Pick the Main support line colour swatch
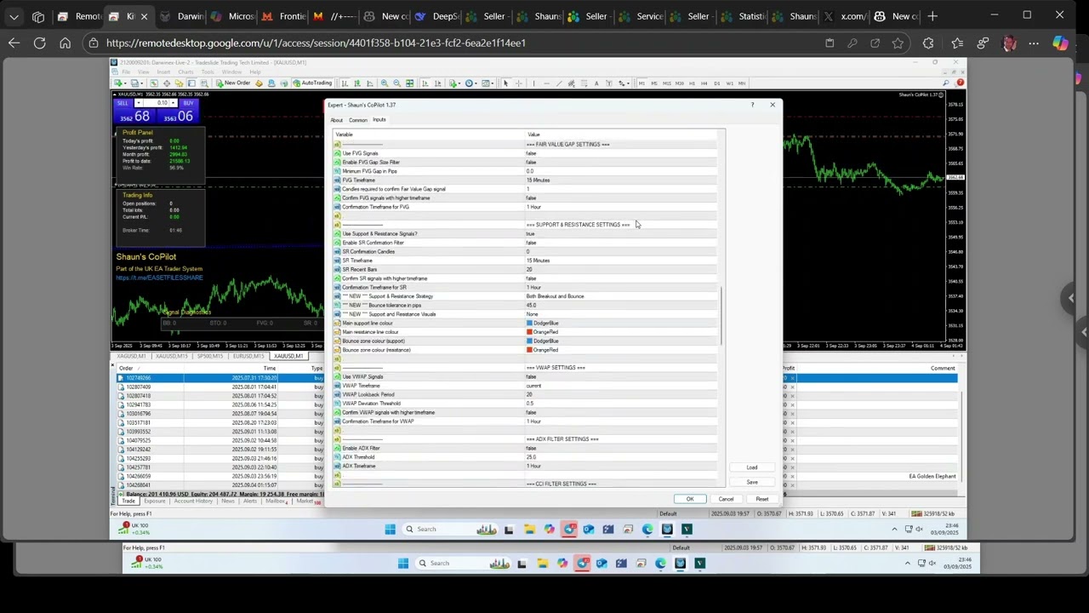Viewport: 1089px width, 613px height. [529, 324]
